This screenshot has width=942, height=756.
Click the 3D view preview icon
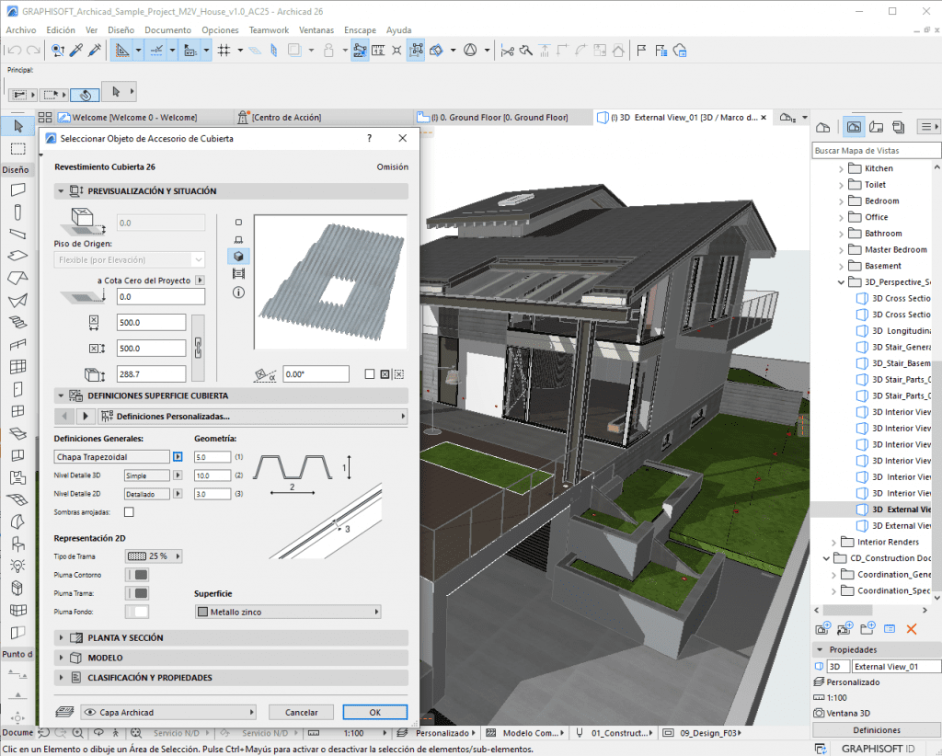[x=239, y=257]
